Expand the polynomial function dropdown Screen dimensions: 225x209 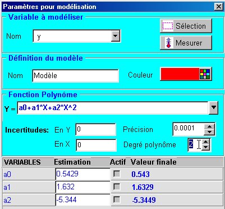pyautogui.click(x=214, y=108)
